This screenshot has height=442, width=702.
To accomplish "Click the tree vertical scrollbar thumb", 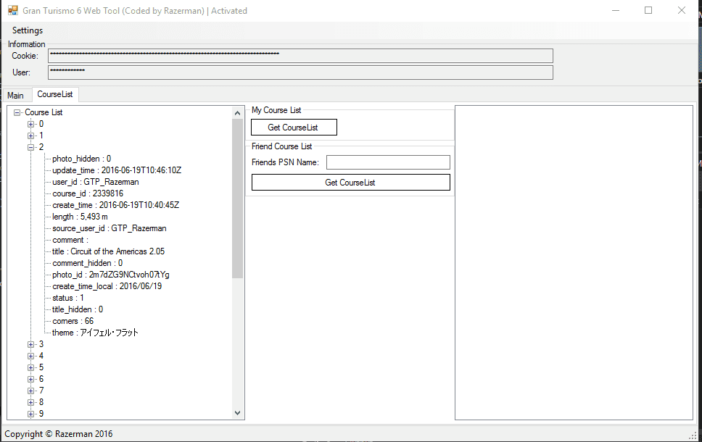I will (x=237, y=199).
